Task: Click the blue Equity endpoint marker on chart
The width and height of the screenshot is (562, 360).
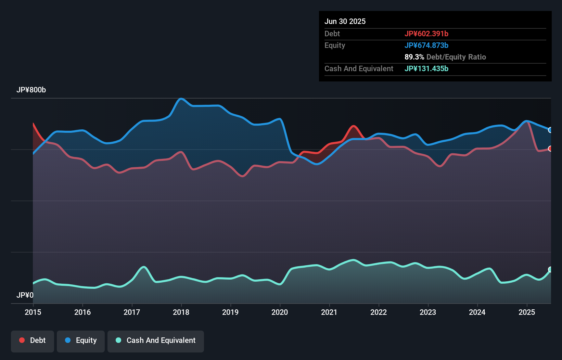Action: point(550,130)
